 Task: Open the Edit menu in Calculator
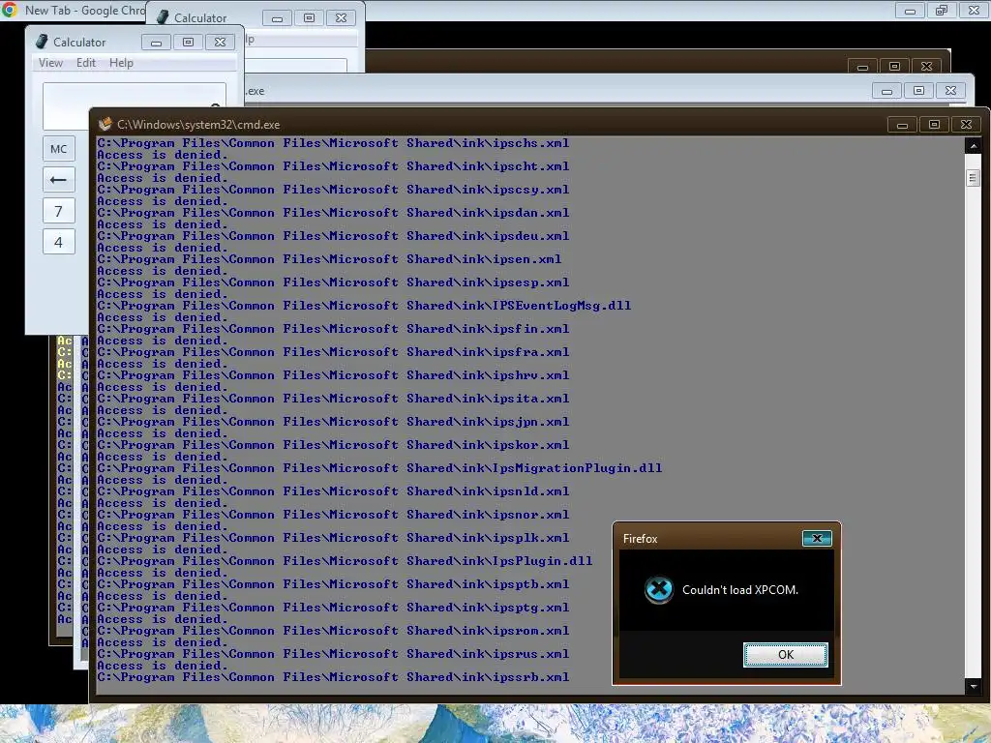click(86, 63)
